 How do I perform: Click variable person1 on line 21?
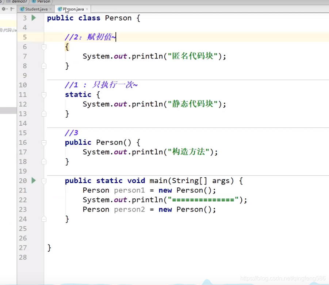[x=129, y=190]
